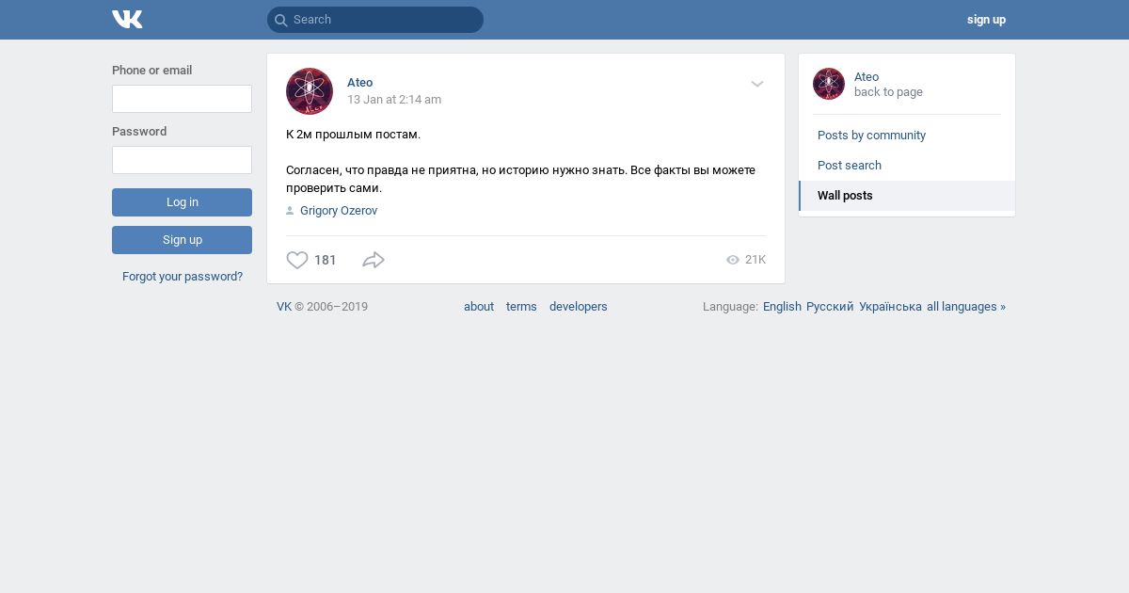Click the Log in button
Viewport: 1129px width, 593px height.
coord(182,202)
